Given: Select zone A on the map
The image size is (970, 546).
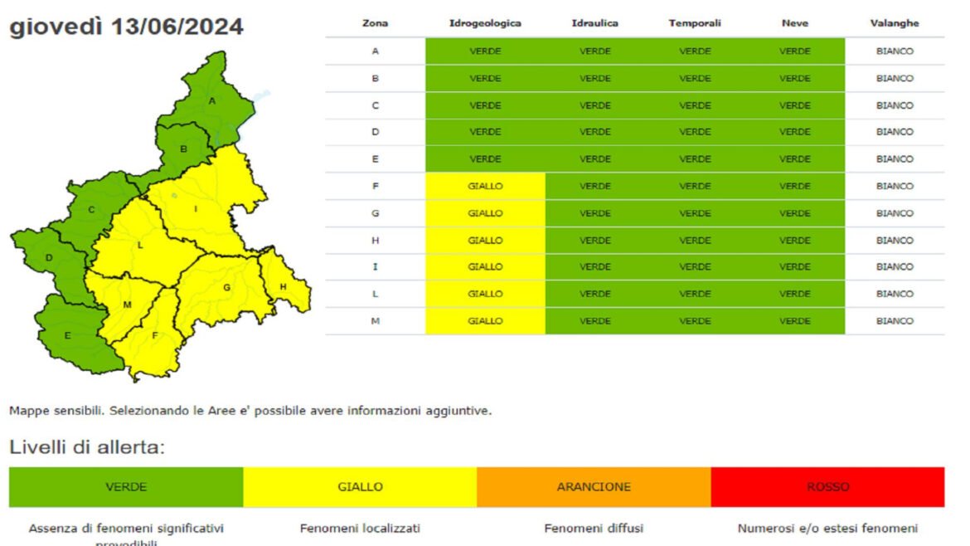Looking at the screenshot, I should [x=211, y=101].
